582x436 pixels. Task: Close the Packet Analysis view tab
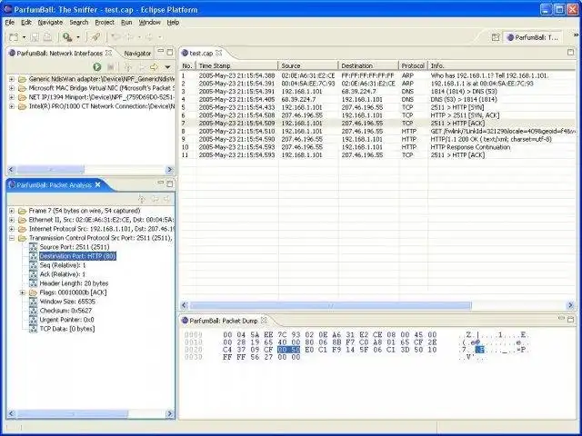pyautogui.click(x=97, y=184)
